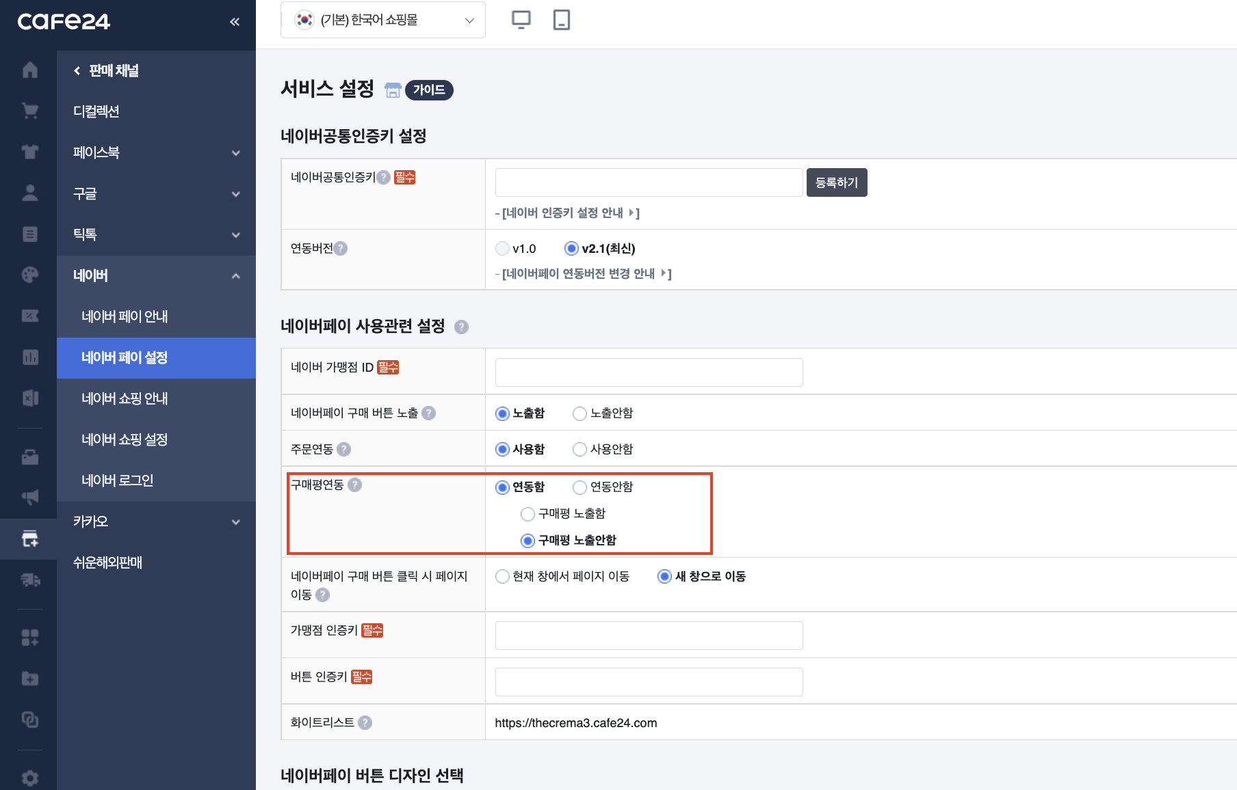Open person customers icon
The height and width of the screenshot is (790, 1237).
pos(29,193)
